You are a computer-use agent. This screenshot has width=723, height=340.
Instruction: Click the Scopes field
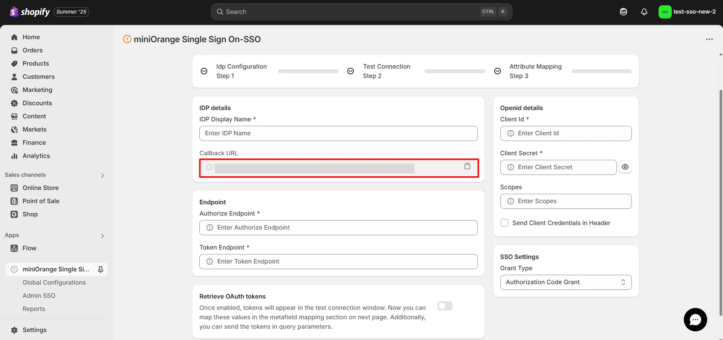[x=566, y=201]
